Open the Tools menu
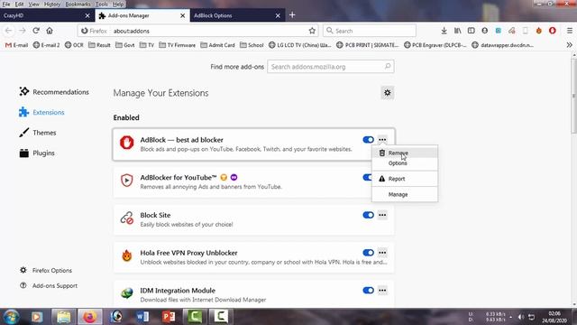The height and width of the screenshot is (325, 577). tap(101, 4)
